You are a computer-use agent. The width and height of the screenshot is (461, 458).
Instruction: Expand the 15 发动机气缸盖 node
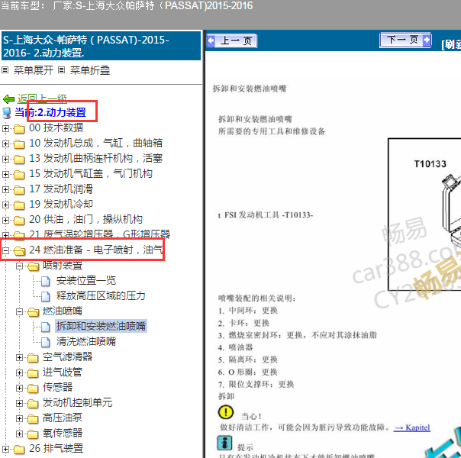5,174
